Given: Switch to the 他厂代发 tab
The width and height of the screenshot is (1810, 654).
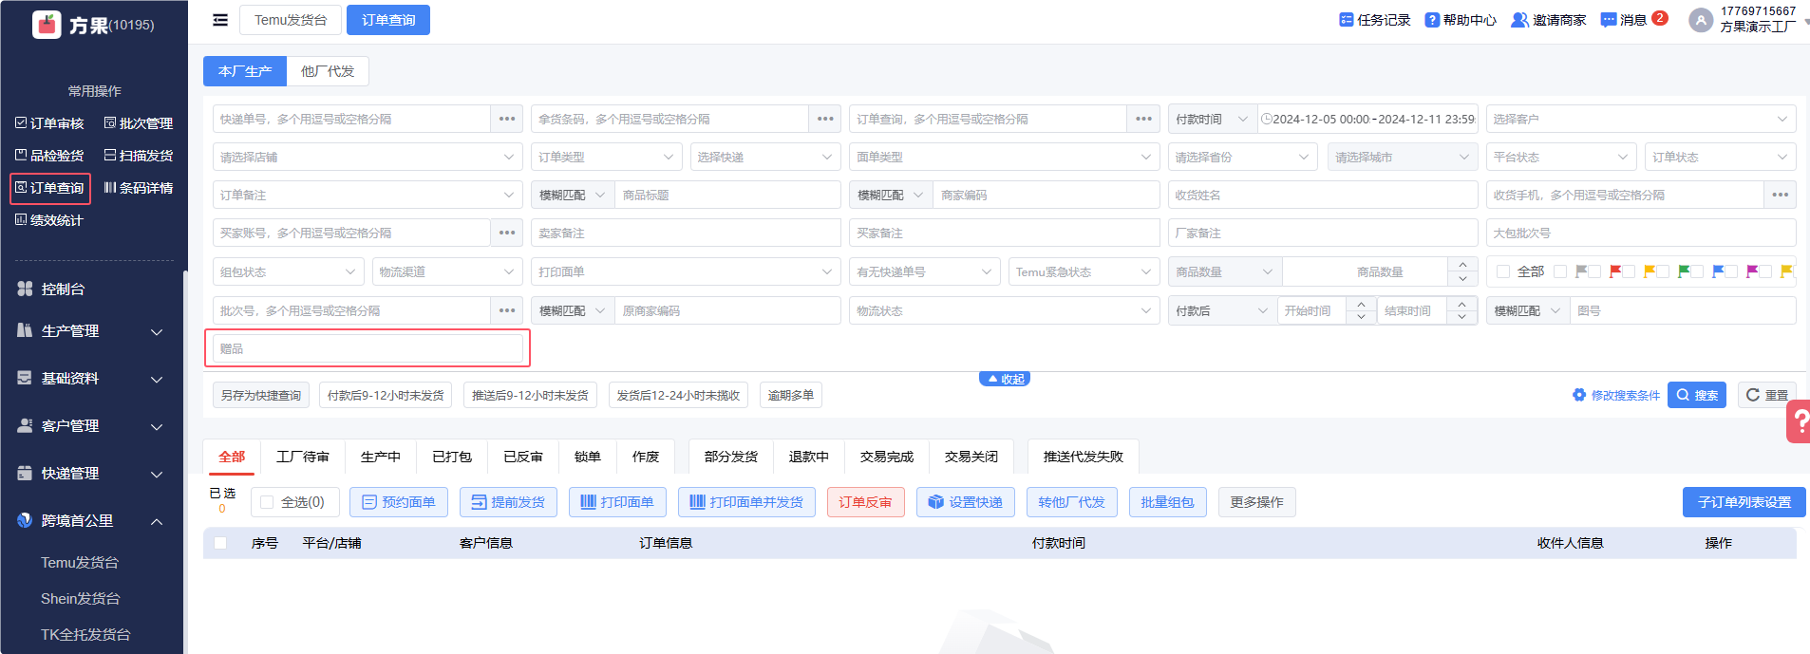Looking at the screenshot, I should [328, 71].
